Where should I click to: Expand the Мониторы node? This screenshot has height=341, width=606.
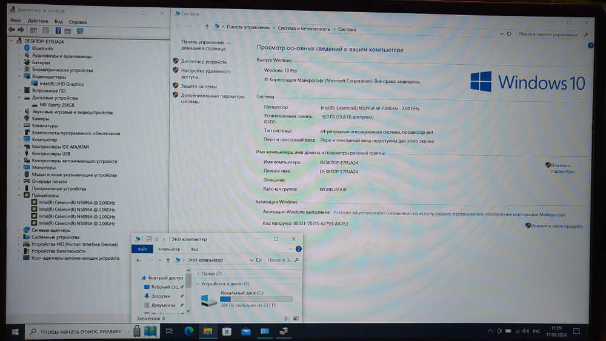(x=19, y=168)
